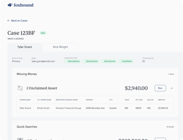183x140 pixels.
Task: Click the total results value 23
Action: click(143, 61)
